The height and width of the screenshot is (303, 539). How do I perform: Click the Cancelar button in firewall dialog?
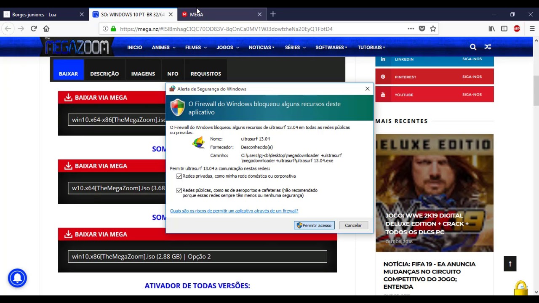[x=353, y=226]
